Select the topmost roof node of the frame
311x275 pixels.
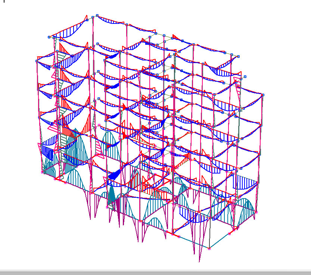coord(97,15)
